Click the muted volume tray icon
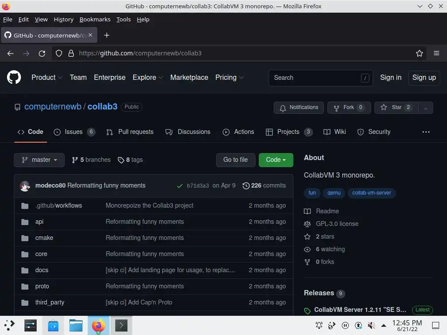Screen dimensions: 447x335 click(371, 325)
